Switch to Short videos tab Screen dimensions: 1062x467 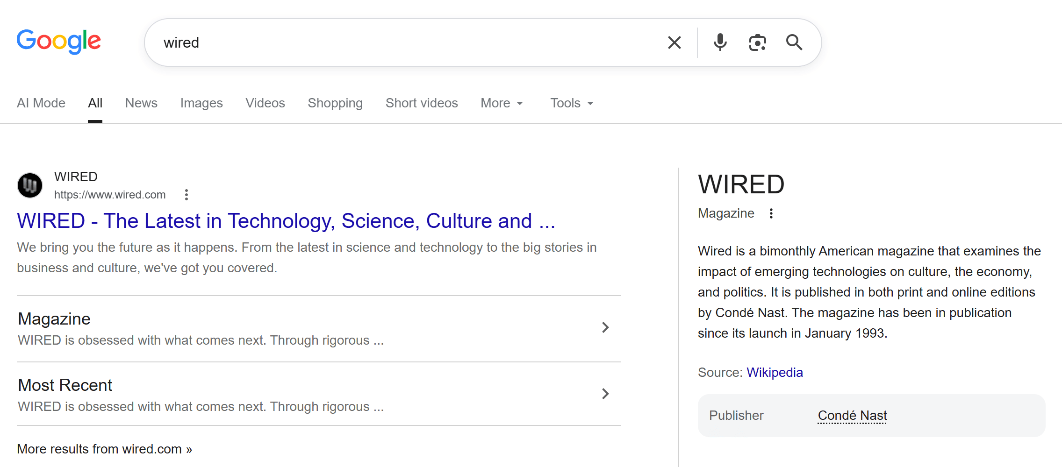422,103
